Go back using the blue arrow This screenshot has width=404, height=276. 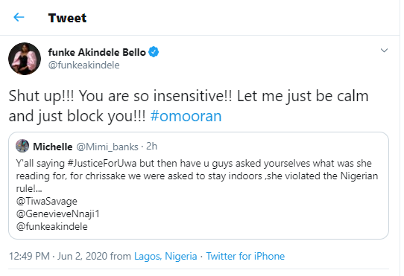[19, 17]
